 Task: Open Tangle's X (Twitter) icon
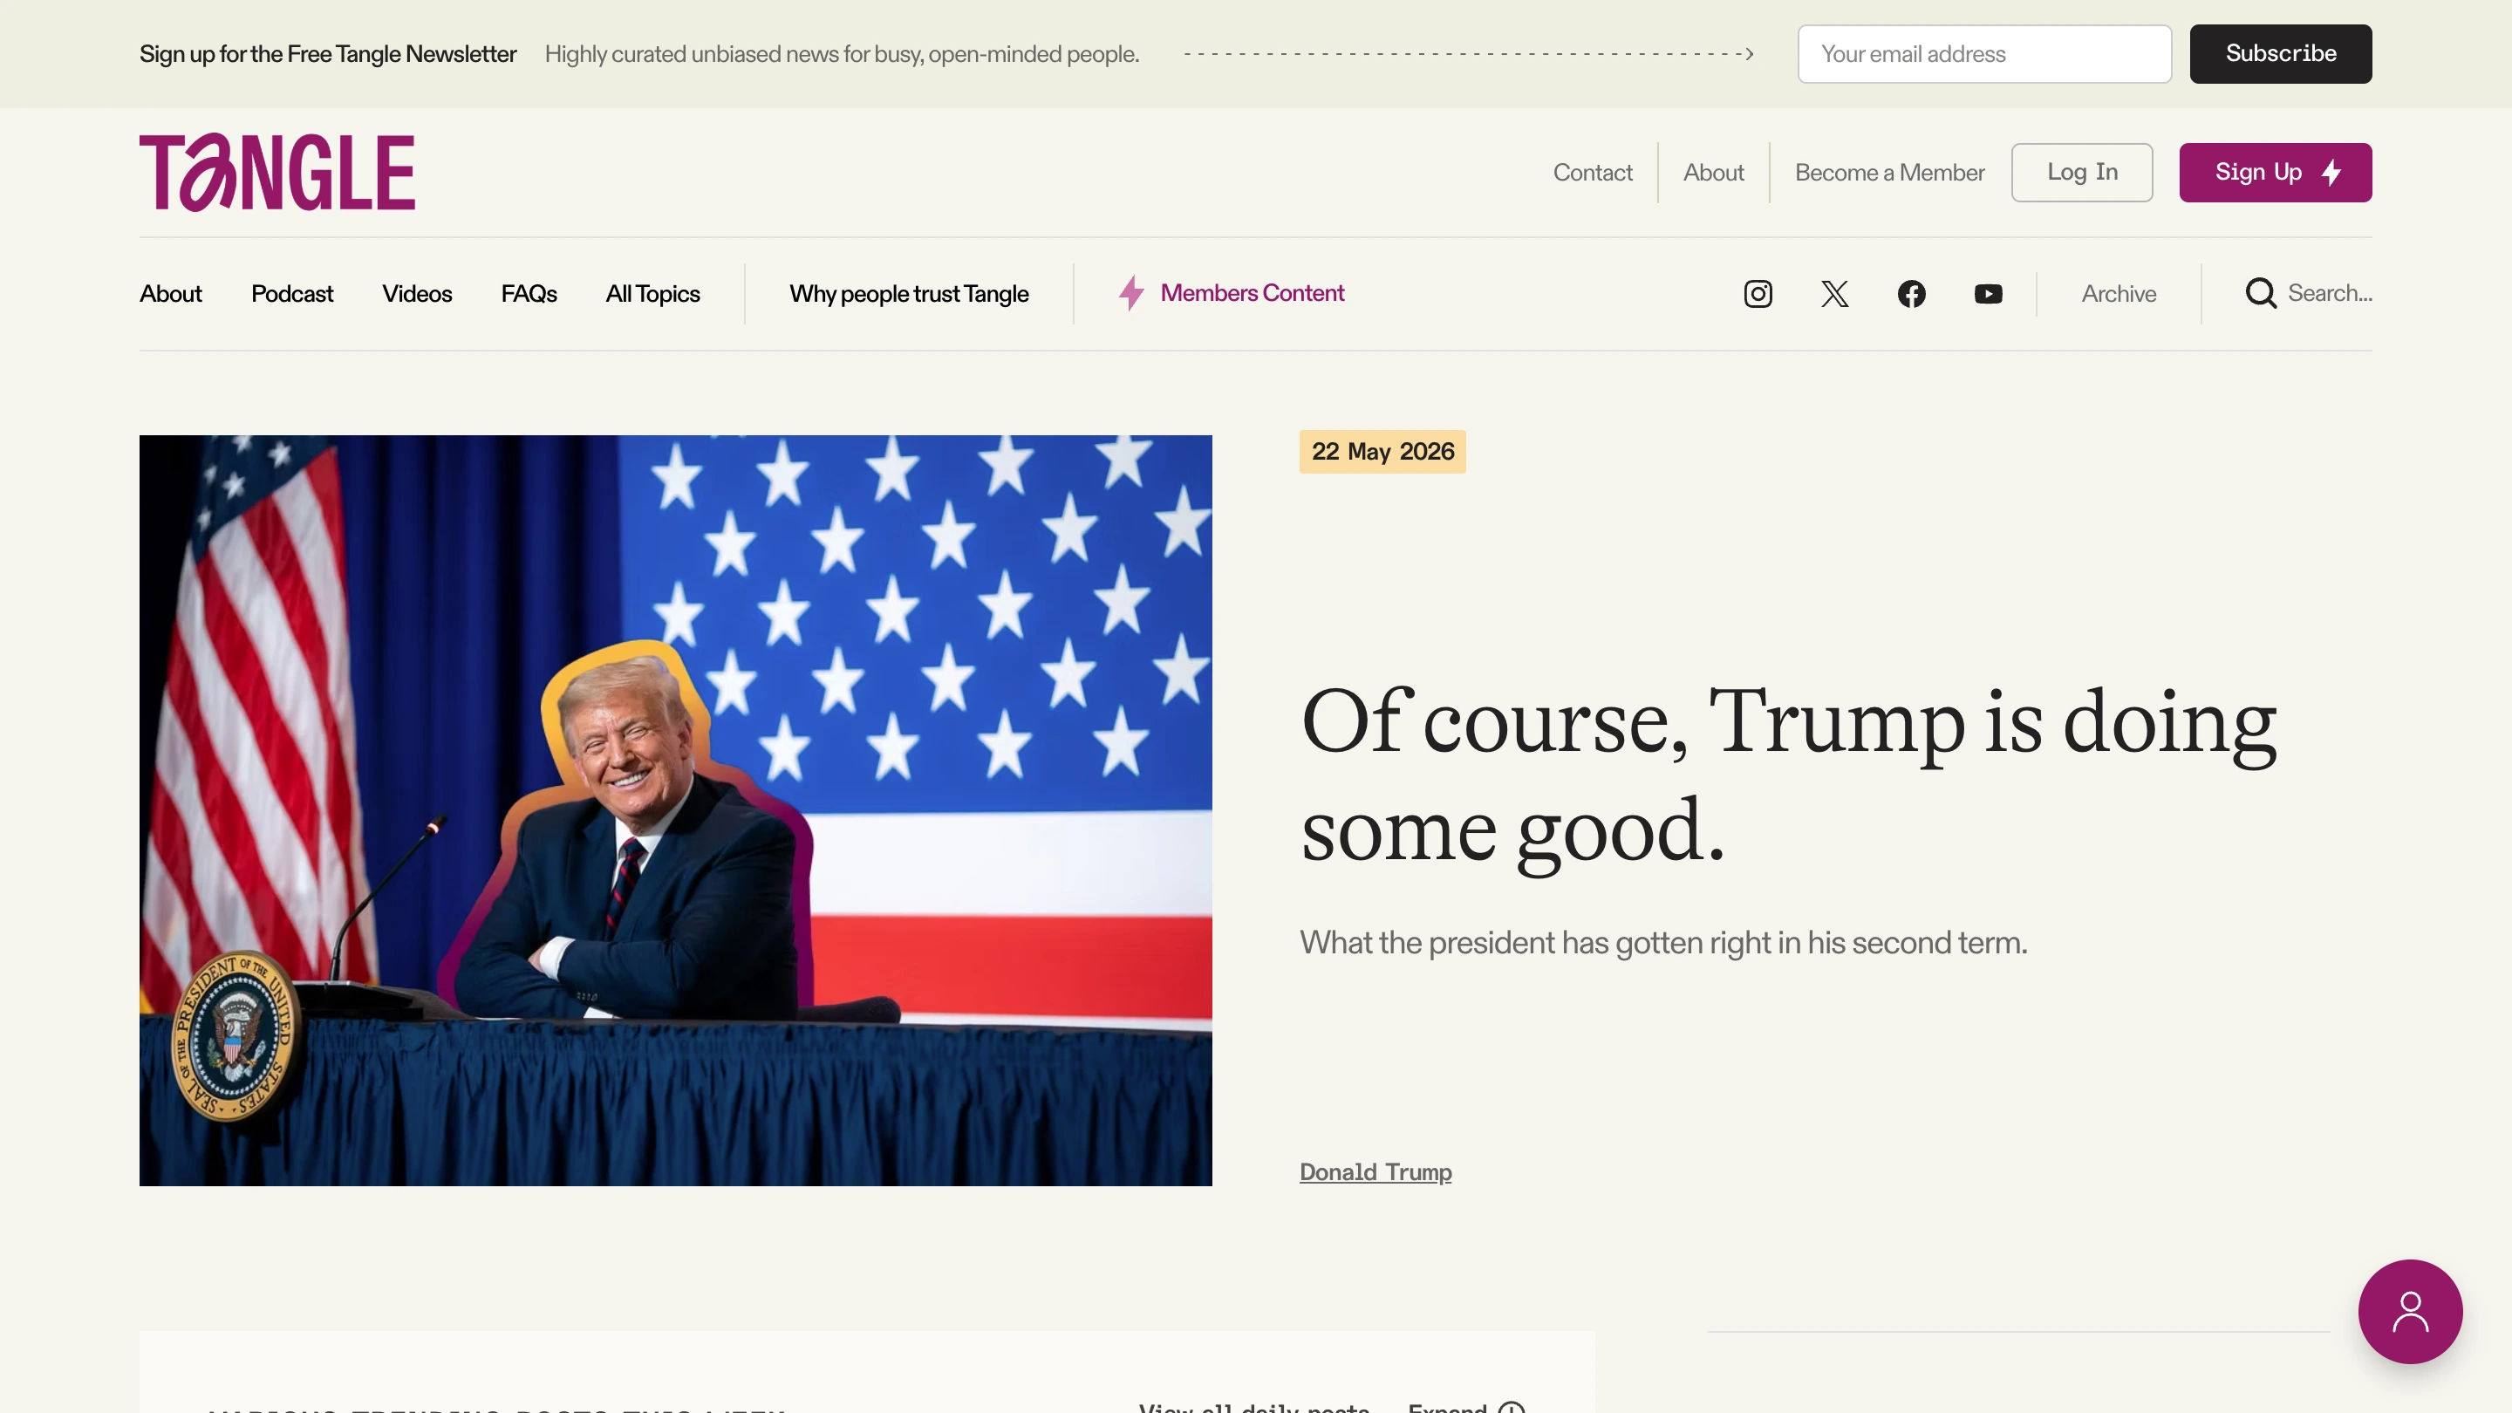pyautogui.click(x=1834, y=294)
